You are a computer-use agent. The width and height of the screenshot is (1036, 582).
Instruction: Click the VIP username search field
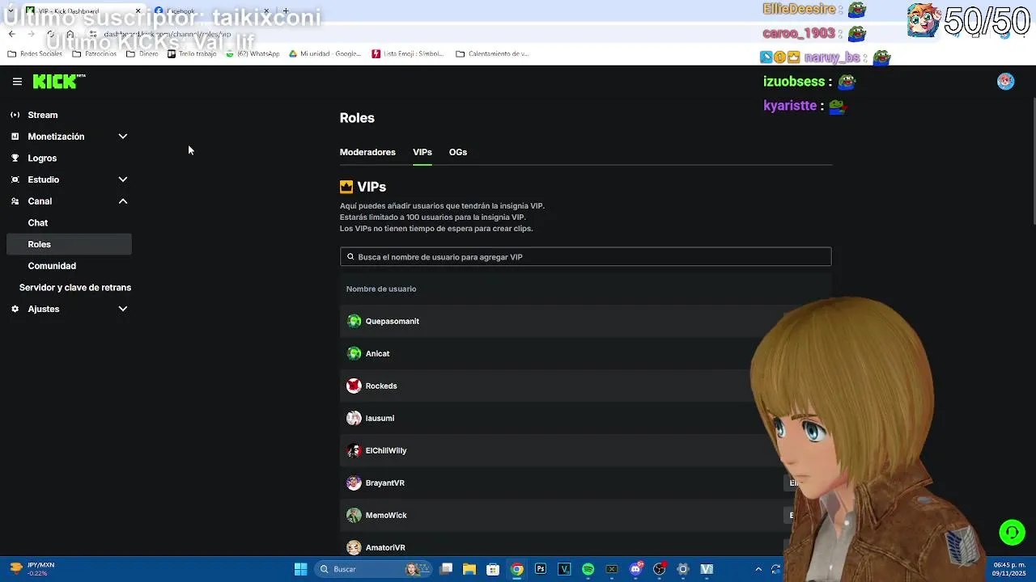point(585,257)
